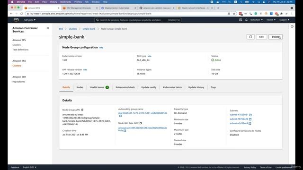Viewport: 303px width, 170px height.
Task: Focus the AWS services search field
Action: [x=138, y=20]
